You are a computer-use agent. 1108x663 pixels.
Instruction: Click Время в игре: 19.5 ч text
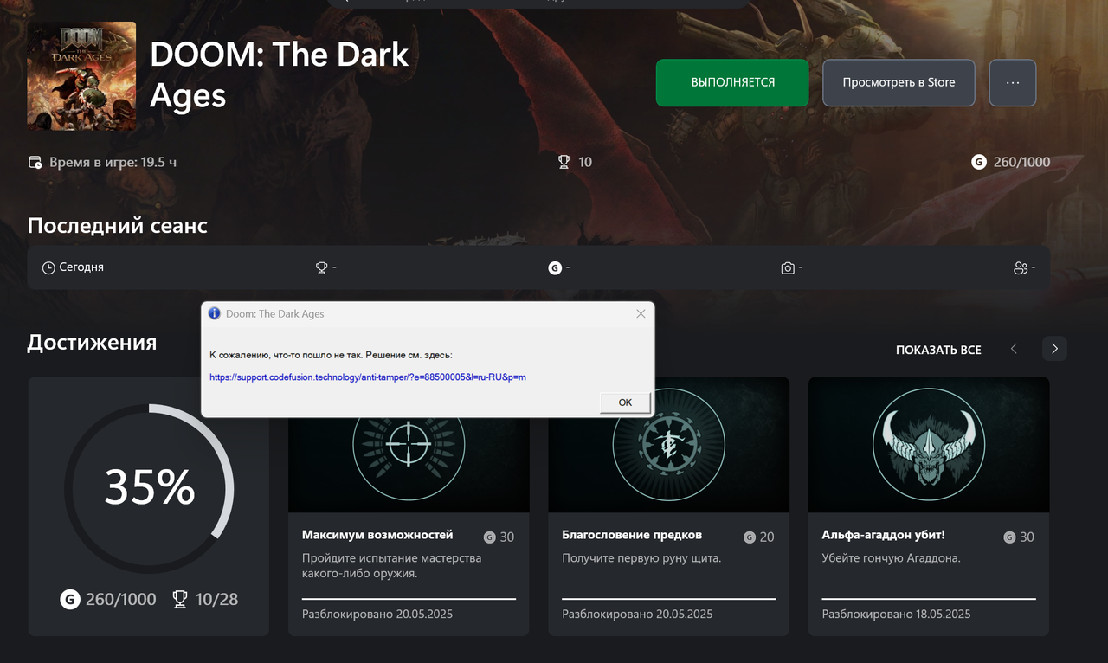[113, 162]
